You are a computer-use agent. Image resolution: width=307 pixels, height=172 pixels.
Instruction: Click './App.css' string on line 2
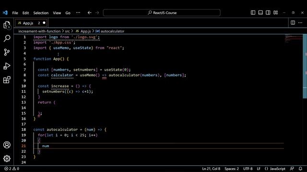pyautogui.click(x=61, y=43)
